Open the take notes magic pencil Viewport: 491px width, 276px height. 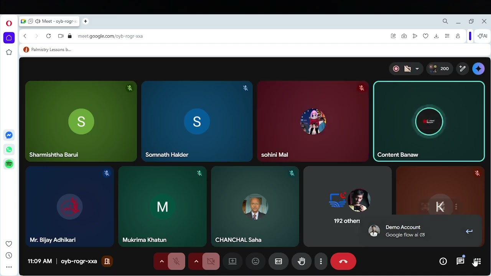(463, 69)
